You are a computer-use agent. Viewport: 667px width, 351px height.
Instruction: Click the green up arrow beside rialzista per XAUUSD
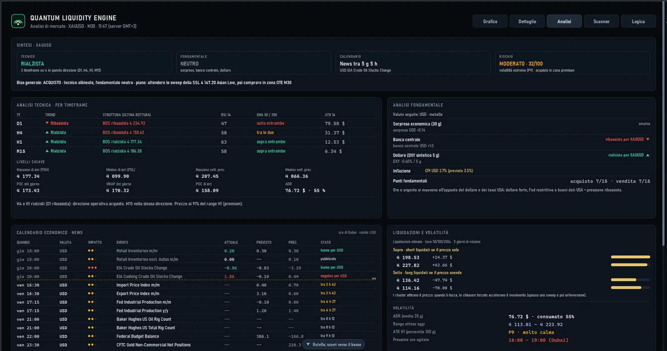(x=647, y=155)
